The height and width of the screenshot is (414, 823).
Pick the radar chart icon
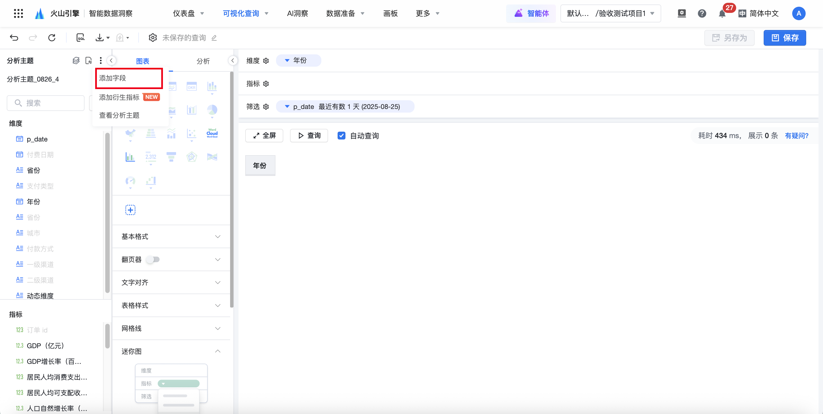(192, 157)
